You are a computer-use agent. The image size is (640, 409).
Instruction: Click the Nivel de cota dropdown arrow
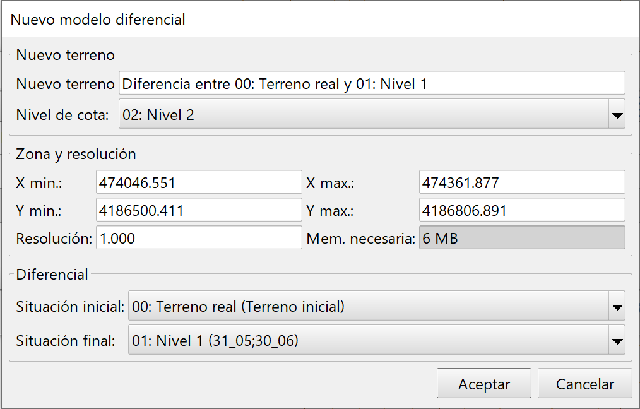[617, 115]
